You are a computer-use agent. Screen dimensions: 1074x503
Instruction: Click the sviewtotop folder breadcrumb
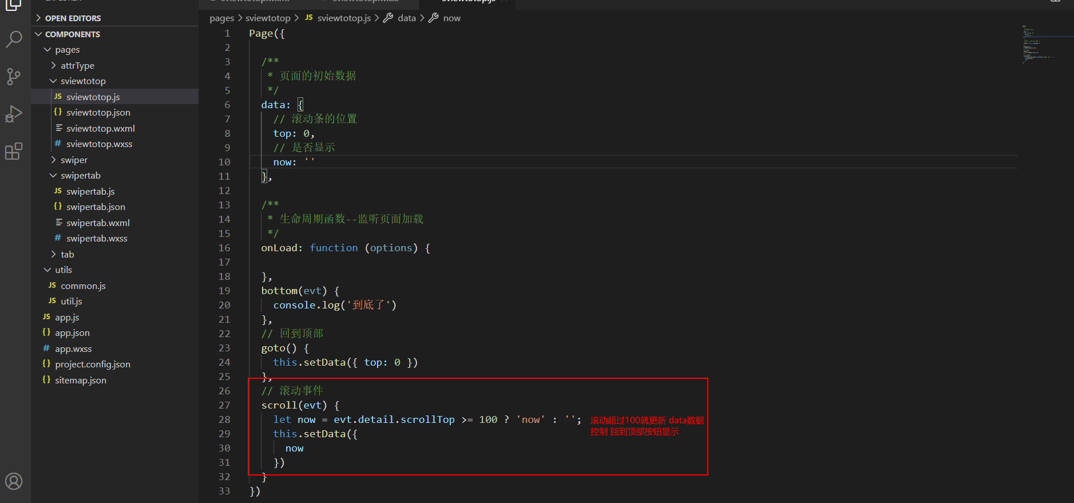[x=268, y=18]
